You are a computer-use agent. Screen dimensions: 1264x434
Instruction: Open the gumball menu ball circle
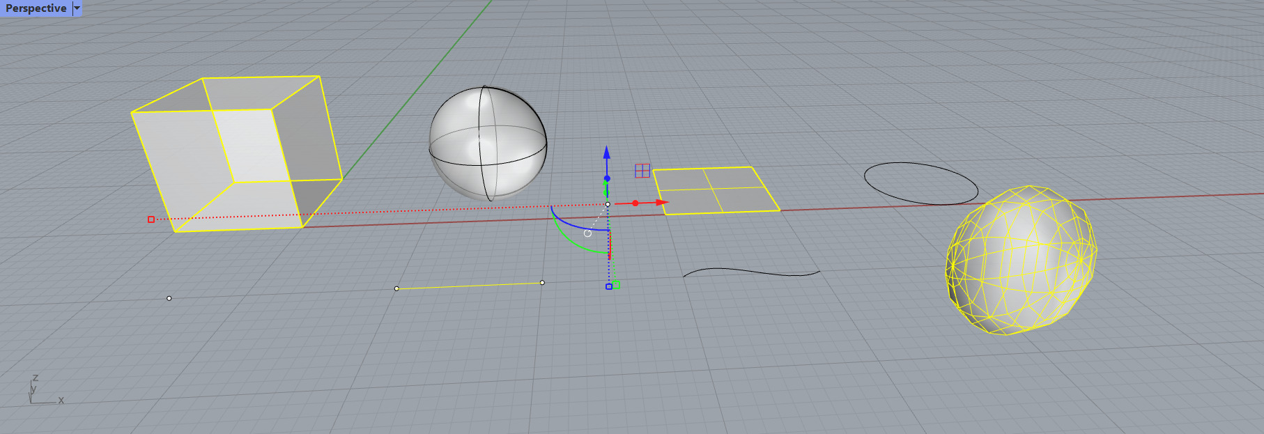click(x=587, y=233)
